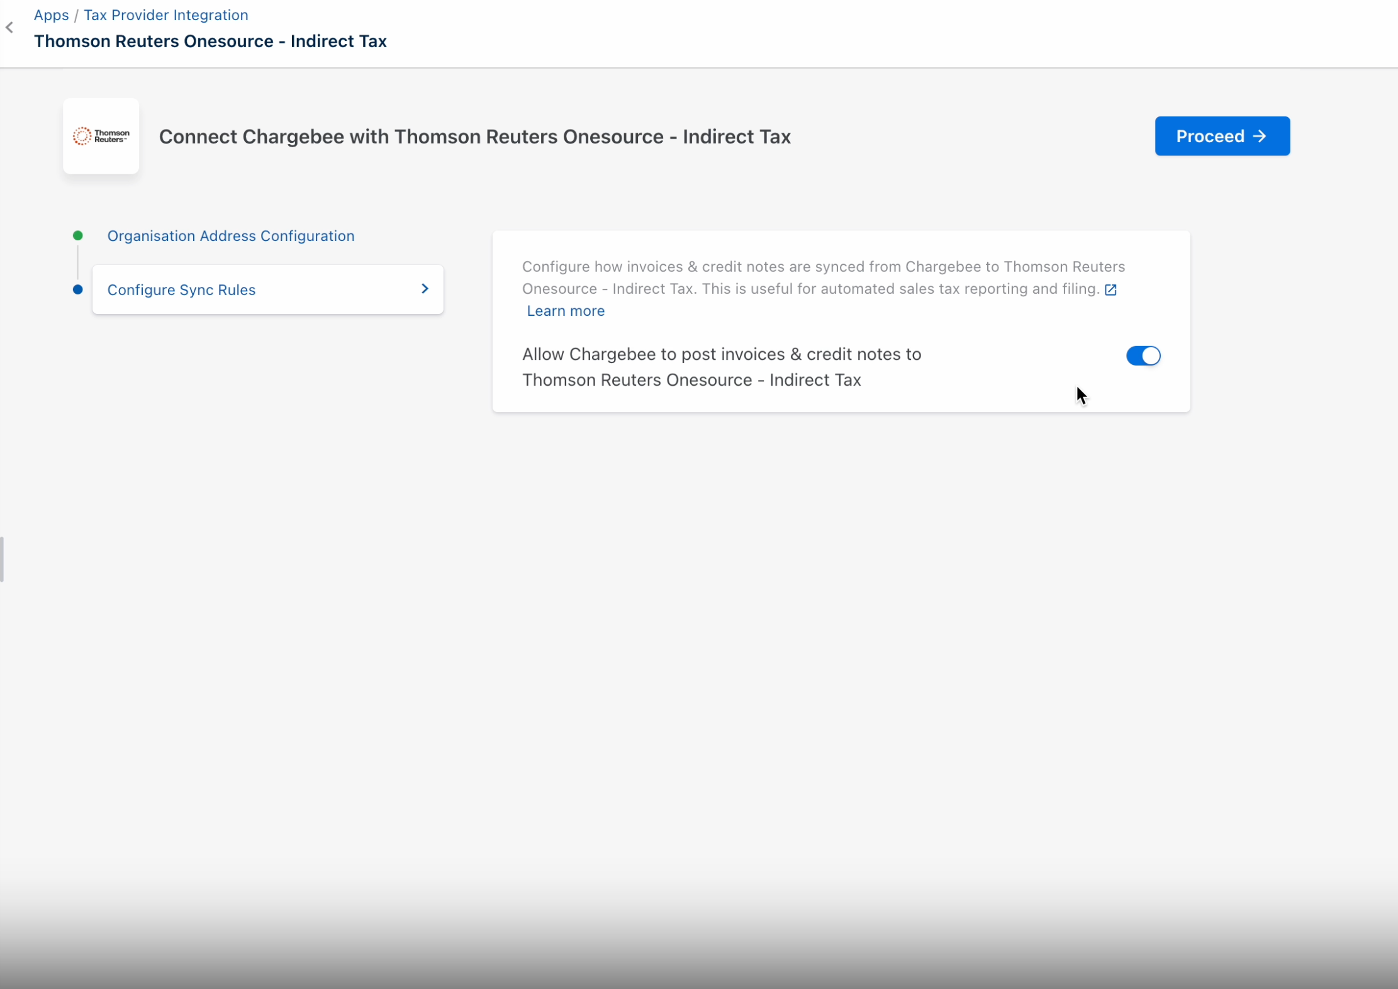Open Organisation Address Configuration step

pyautogui.click(x=231, y=236)
